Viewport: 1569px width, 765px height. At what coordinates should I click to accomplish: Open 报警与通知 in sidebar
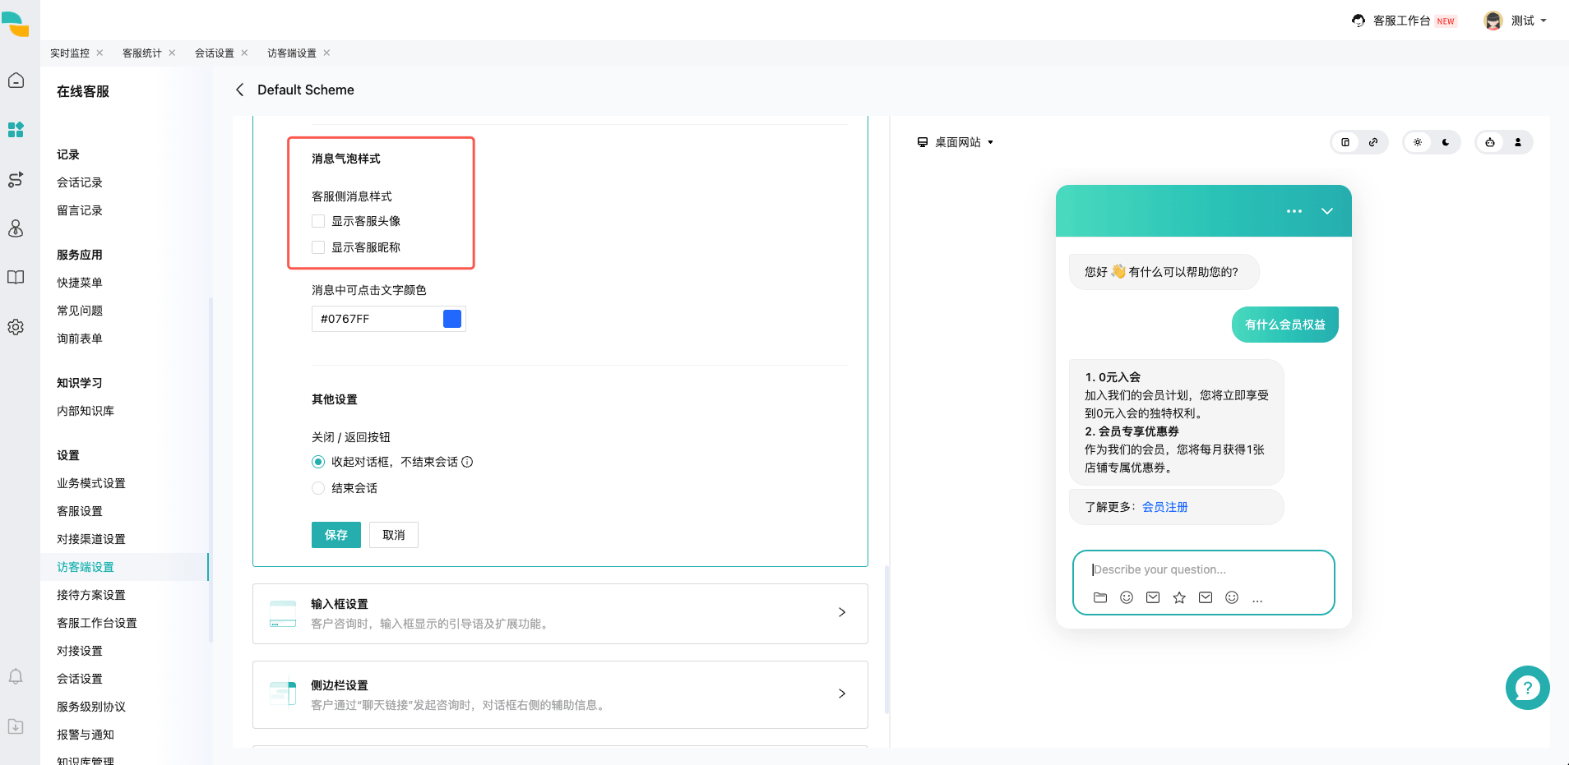click(86, 735)
